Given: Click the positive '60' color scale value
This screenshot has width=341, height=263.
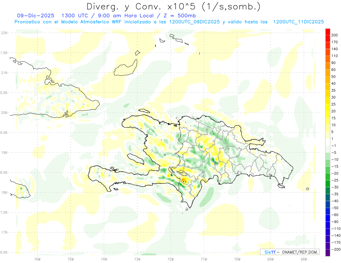Looking at the screenshot, I should [x=333, y=70].
